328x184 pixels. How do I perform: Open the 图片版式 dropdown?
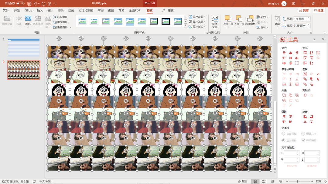197,27
